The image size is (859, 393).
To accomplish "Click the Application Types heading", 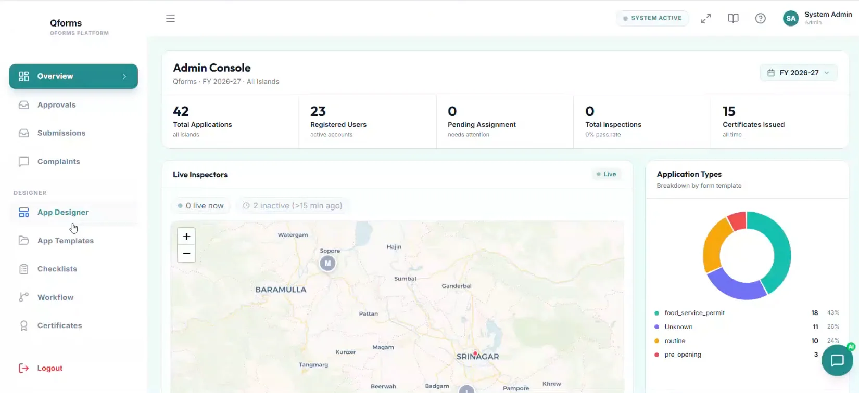I will click(689, 174).
